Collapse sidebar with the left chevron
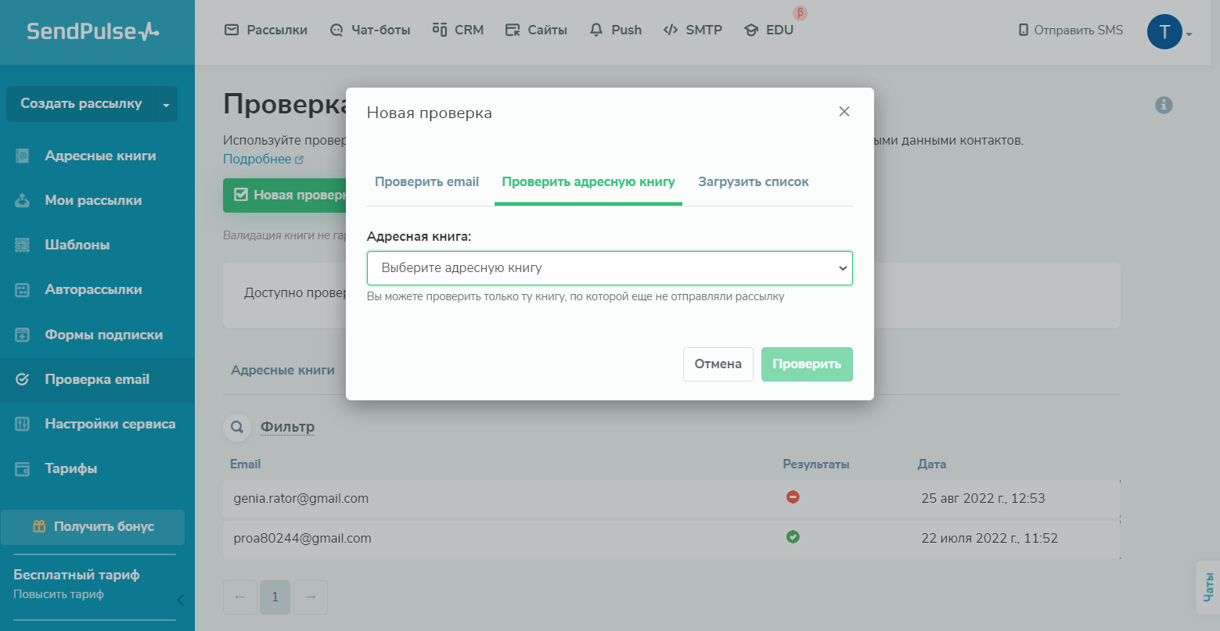Viewport: 1220px width, 631px height. point(181,600)
